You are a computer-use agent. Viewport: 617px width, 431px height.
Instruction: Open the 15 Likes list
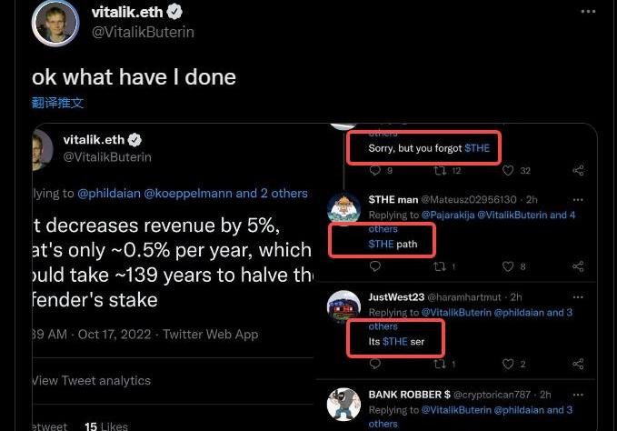click(105, 426)
